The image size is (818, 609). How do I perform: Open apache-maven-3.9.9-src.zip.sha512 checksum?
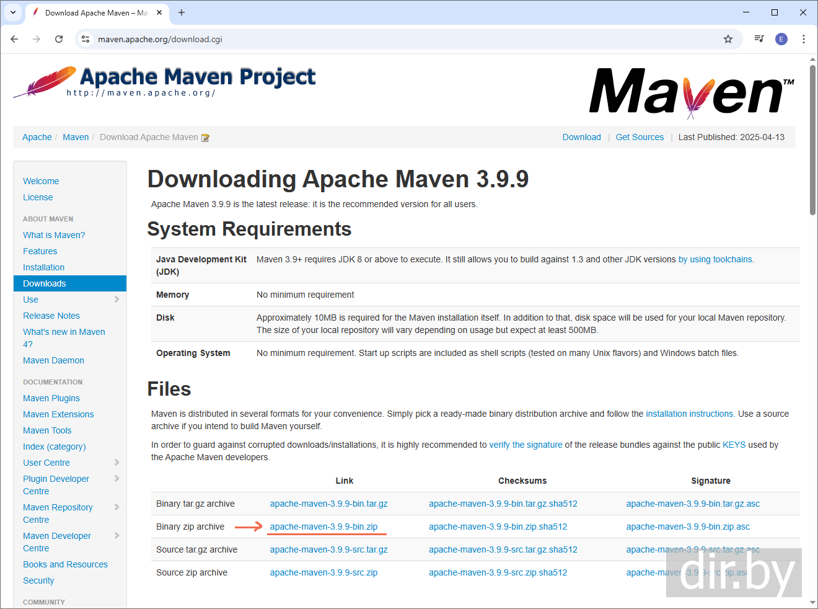coord(498,572)
